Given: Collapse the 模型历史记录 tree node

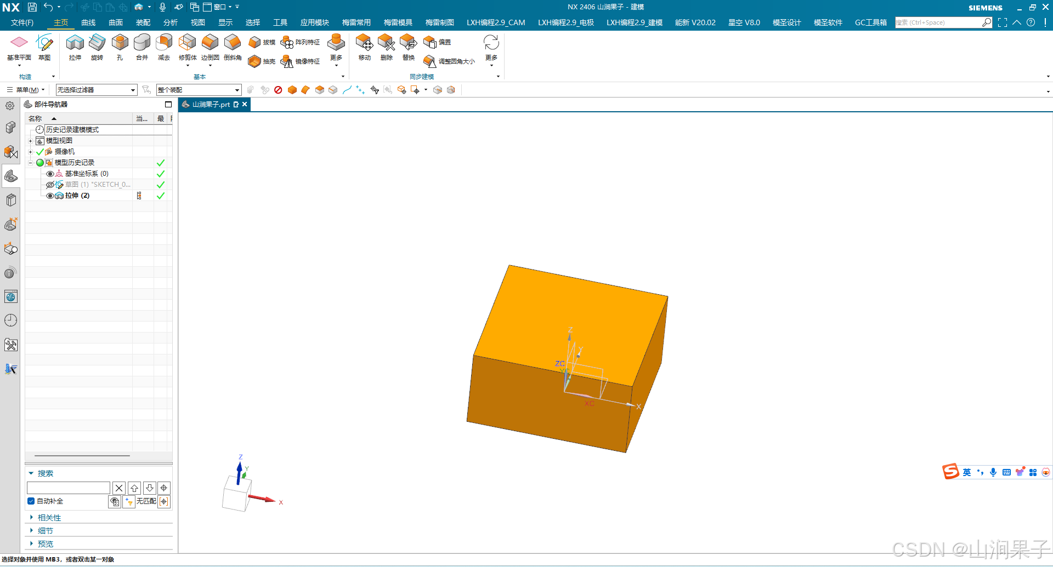Looking at the screenshot, I should pyautogui.click(x=31, y=163).
